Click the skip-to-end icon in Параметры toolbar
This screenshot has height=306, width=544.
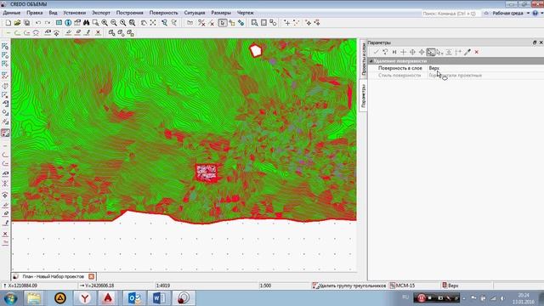(x=394, y=52)
